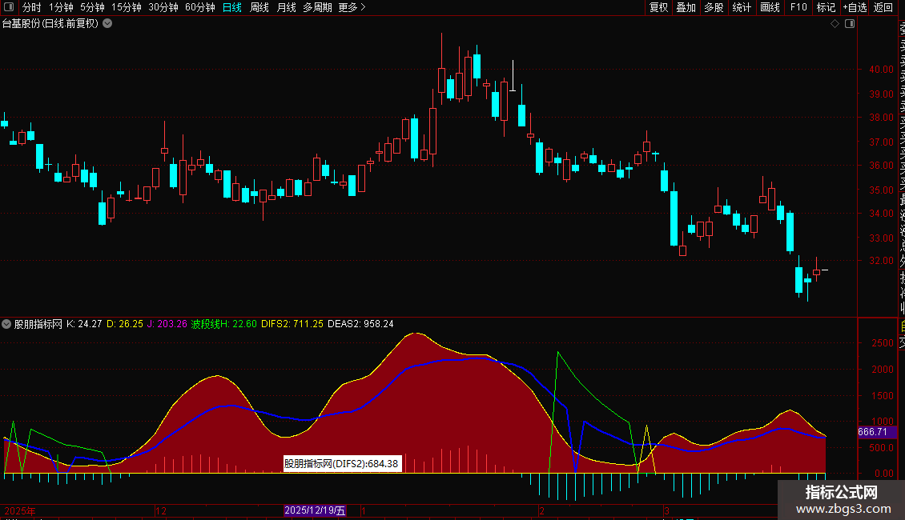The image size is (905, 520).
Task: Open the 多股 multi-stock view
Action: click(x=714, y=7)
